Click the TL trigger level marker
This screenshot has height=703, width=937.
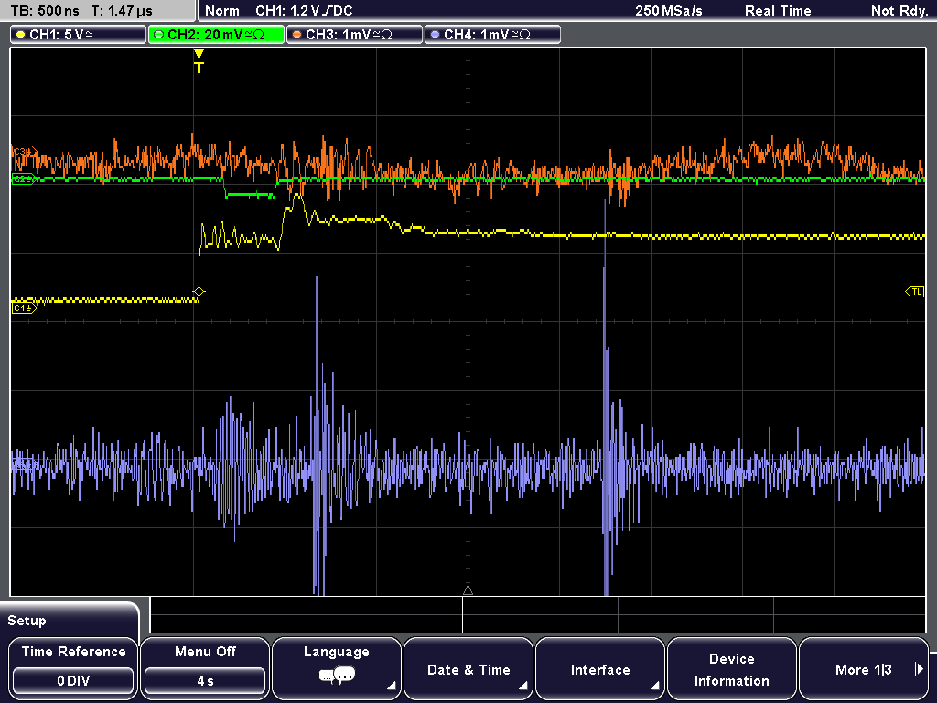coord(915,292)
